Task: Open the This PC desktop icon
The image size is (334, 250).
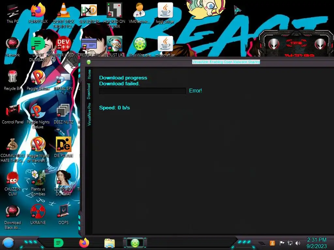Action: coord(12,13)
